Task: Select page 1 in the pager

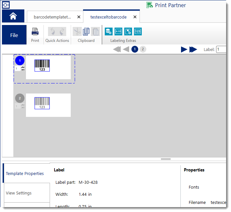Action: pyautogui.click(x=135, y=49)
